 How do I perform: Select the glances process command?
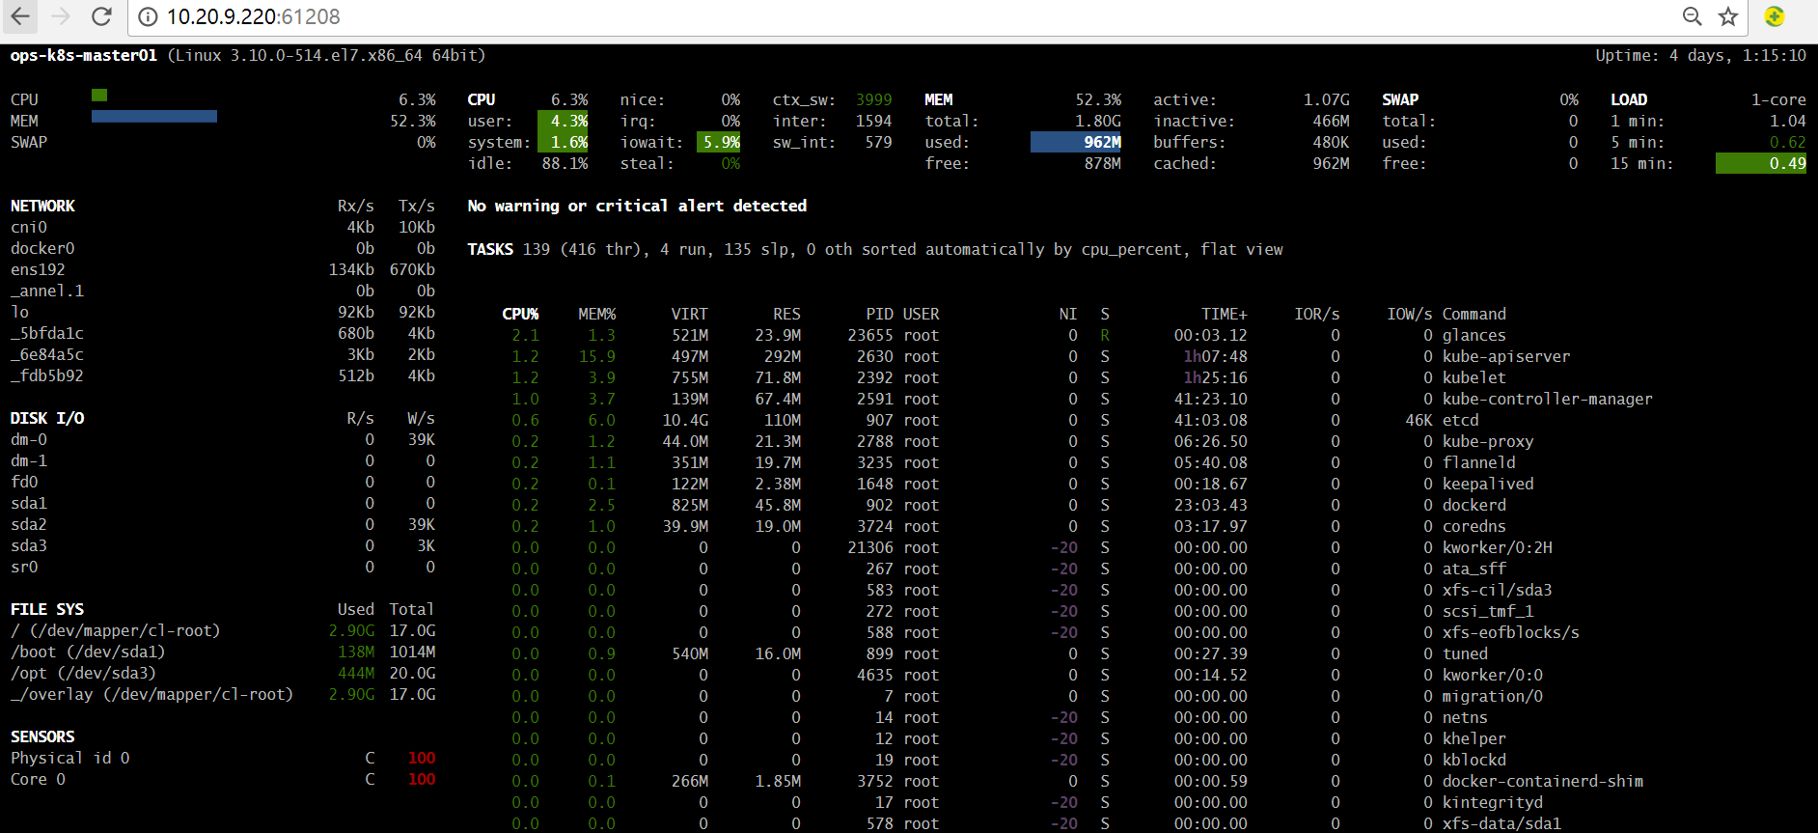pyautogui.click(x=1474, y=335)
